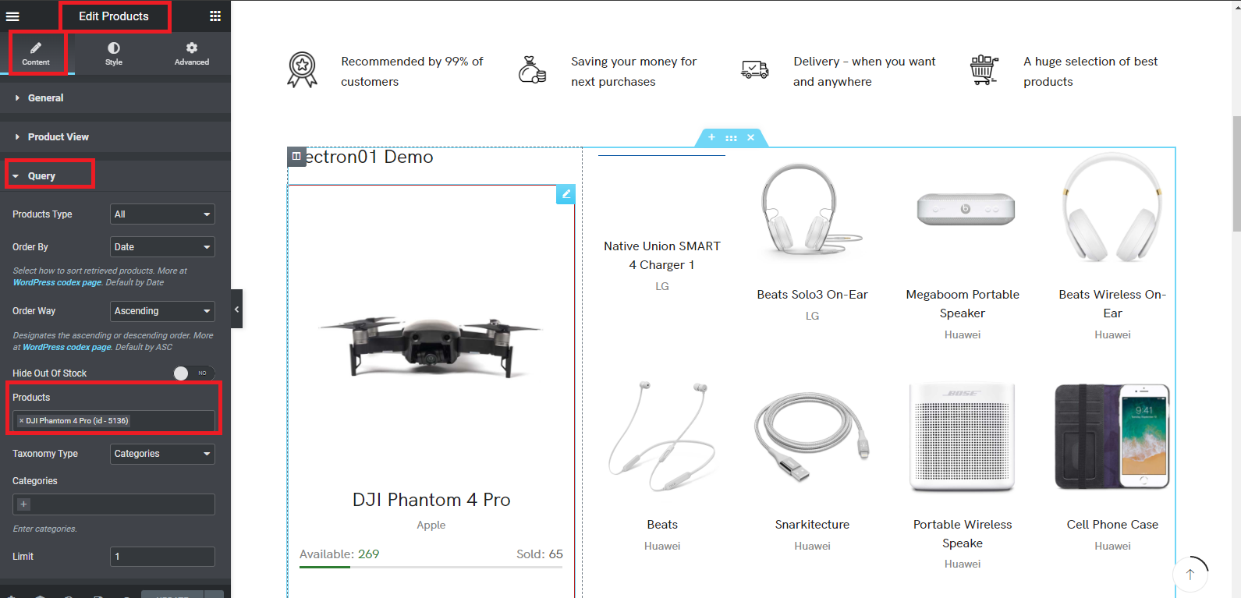1241x598 pixels.
Task: Open the Products Type dropdown
Action: click(x=162, y=214)
